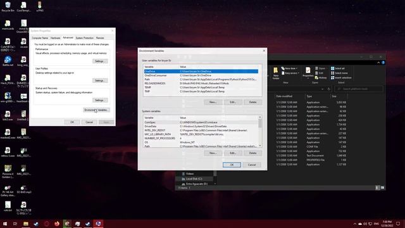
Task: Click Invert selection in File Explorer ribbon
Action: [341, 77]
